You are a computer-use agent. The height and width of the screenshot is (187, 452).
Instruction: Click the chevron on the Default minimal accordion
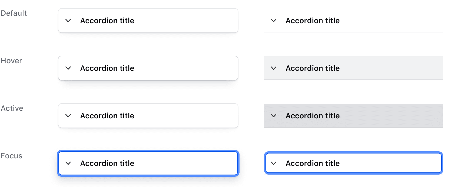pyautogui.click(x=274, y=20)
